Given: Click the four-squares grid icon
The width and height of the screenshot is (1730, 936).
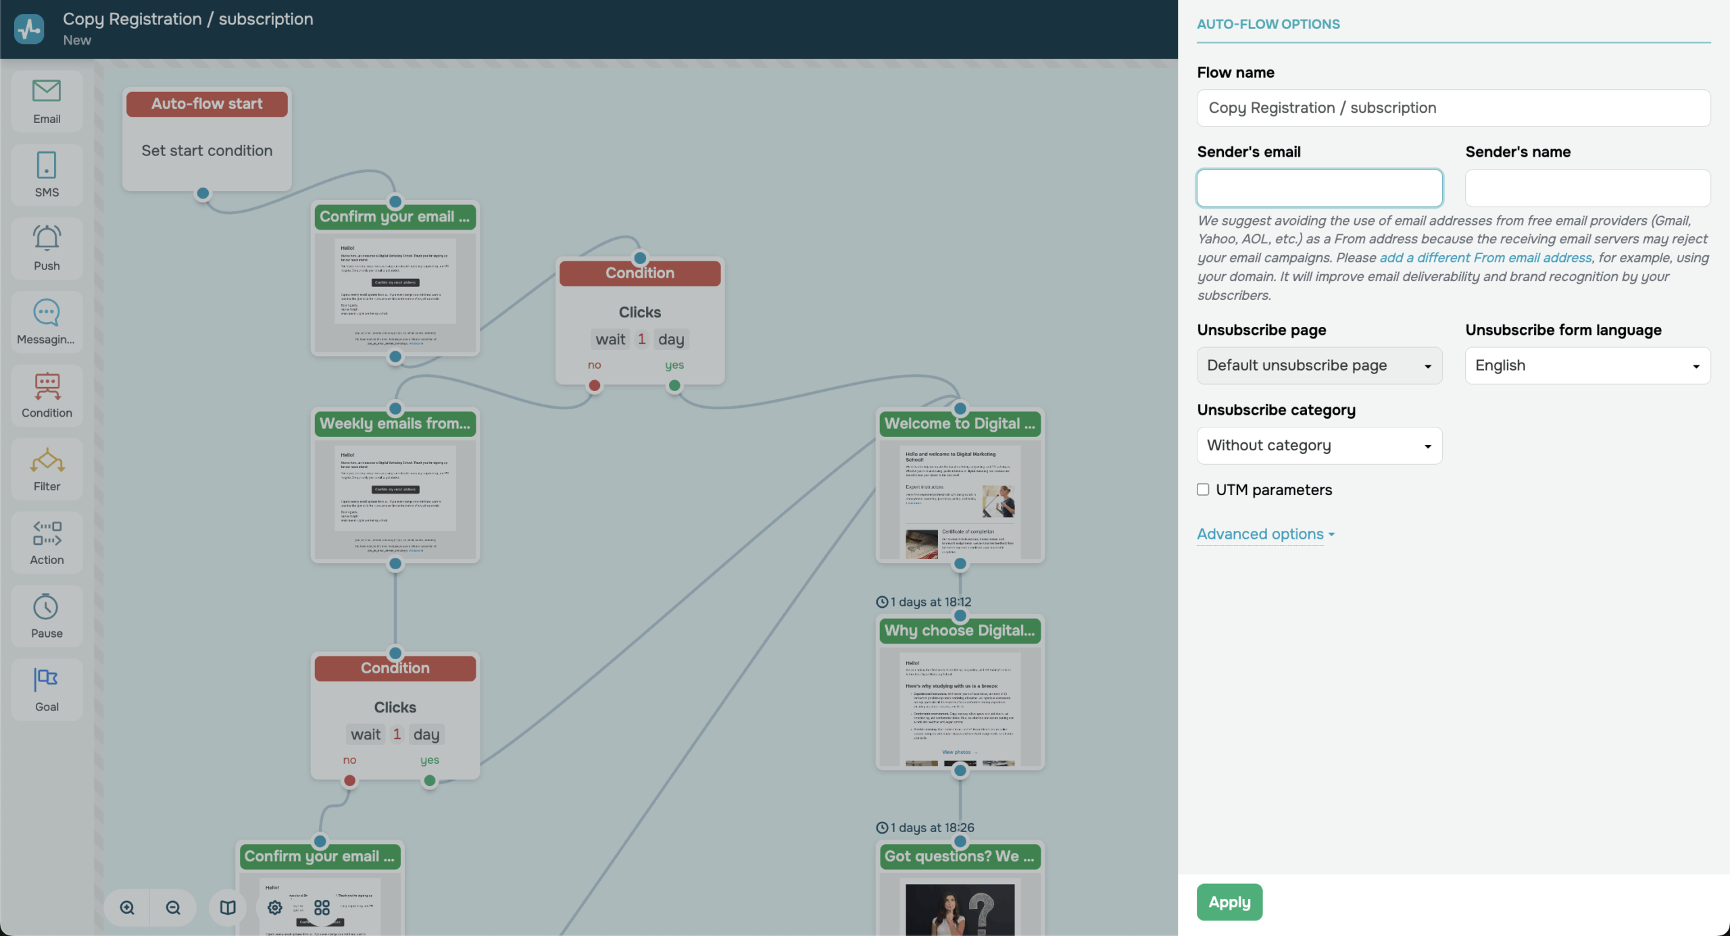Looking at the screenshot, I should 322,907.
